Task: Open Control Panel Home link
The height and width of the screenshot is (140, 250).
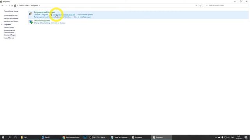Action: [x=11, y=11]
